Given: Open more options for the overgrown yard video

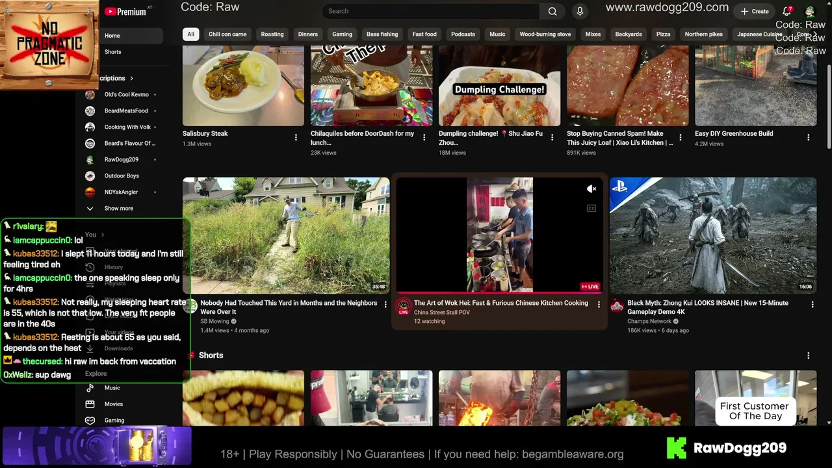Looking at the screenshot, I should 385,304.
